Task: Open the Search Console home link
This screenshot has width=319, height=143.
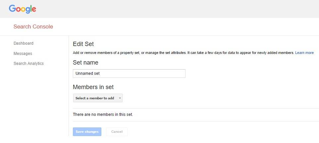Action: pos(33,27)
